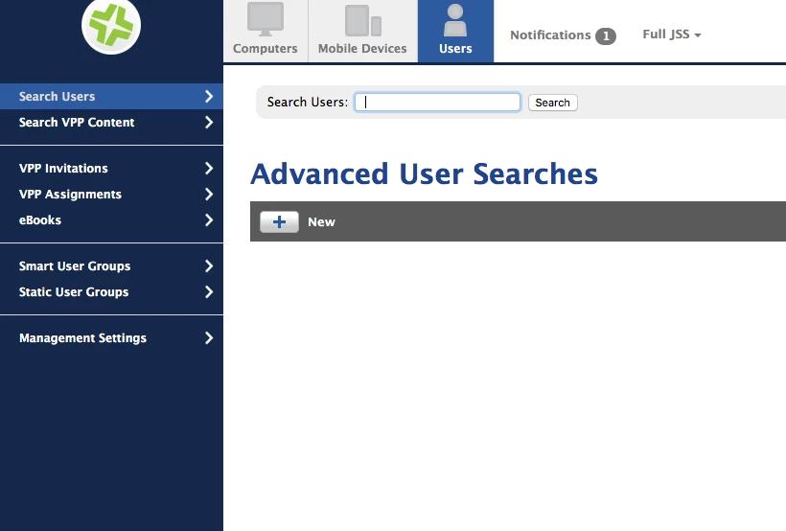The height and width of the screenshot is (531, 786).
Task: Open Smart User Groups sidebar item
Action: [111, 265]
